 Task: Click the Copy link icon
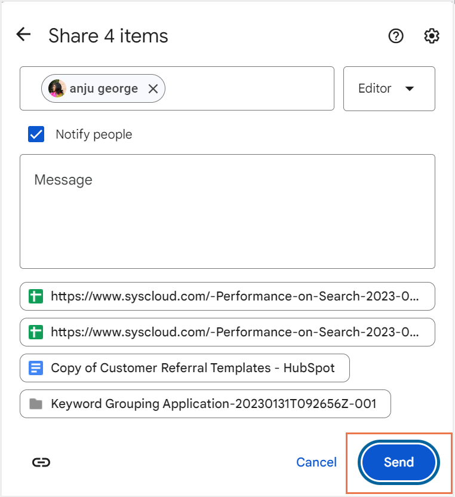tap(41, 462)
